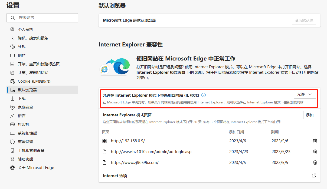This screenshot has height=189, width=327.
Task: Click the http://www.hz1010.com/admin/ad_login.asp URL
Action: [x=151, y=152]
